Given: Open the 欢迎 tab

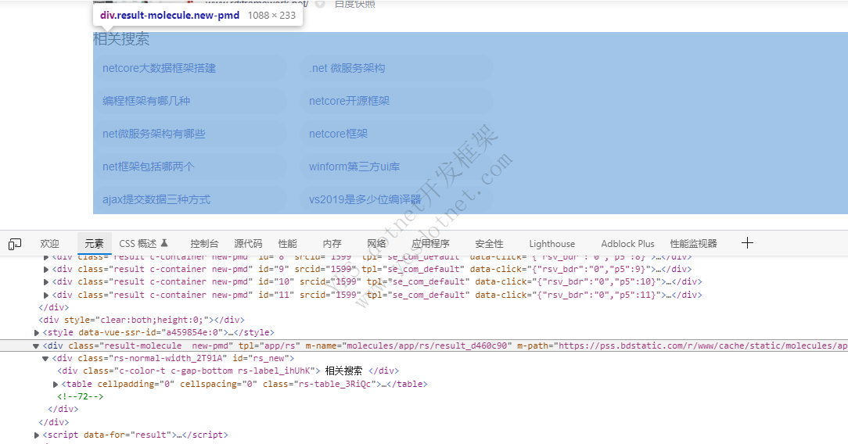Looking at the screenshot, I should 50,244.
